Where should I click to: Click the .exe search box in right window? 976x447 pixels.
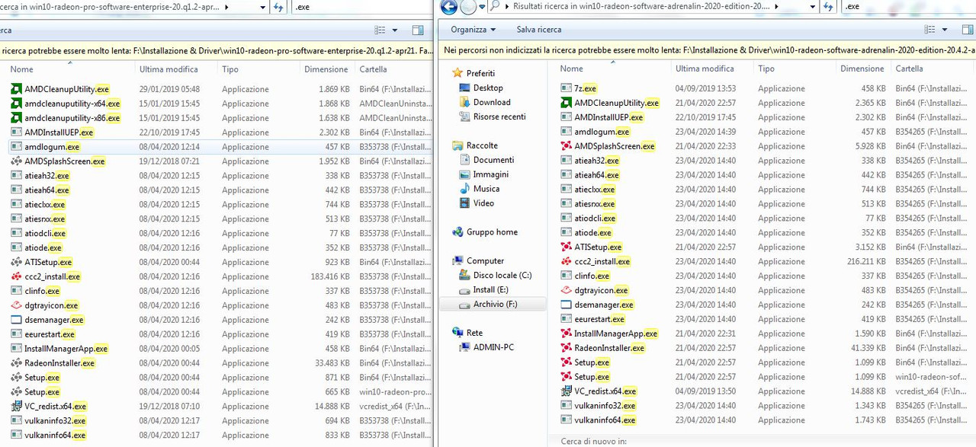[907, 7]
